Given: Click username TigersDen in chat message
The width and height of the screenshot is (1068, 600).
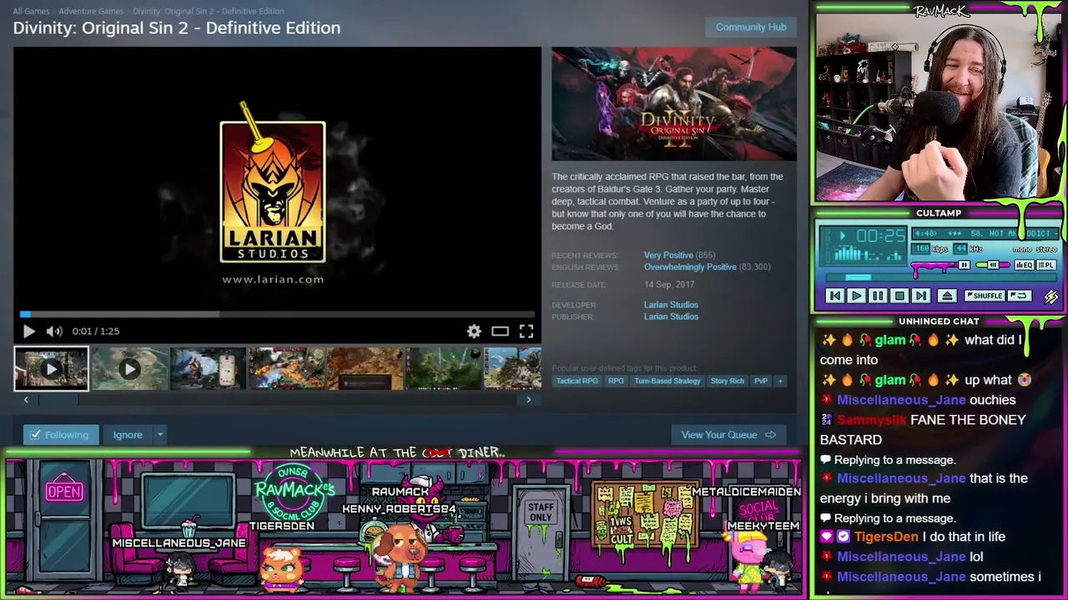Looking at the screenshot, I should tap(886, 537).
